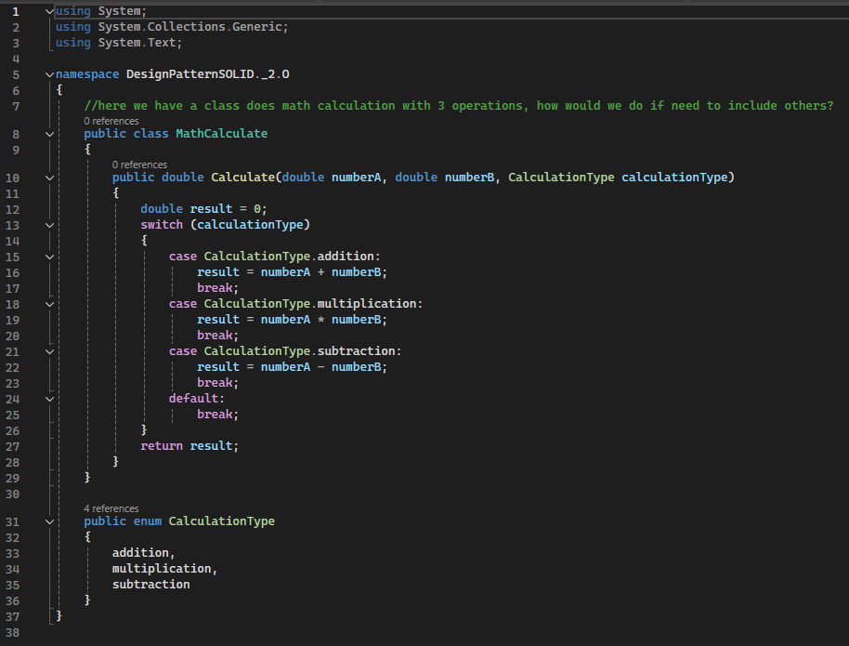Place cursor on the Calculate method name

pos(242,178)
